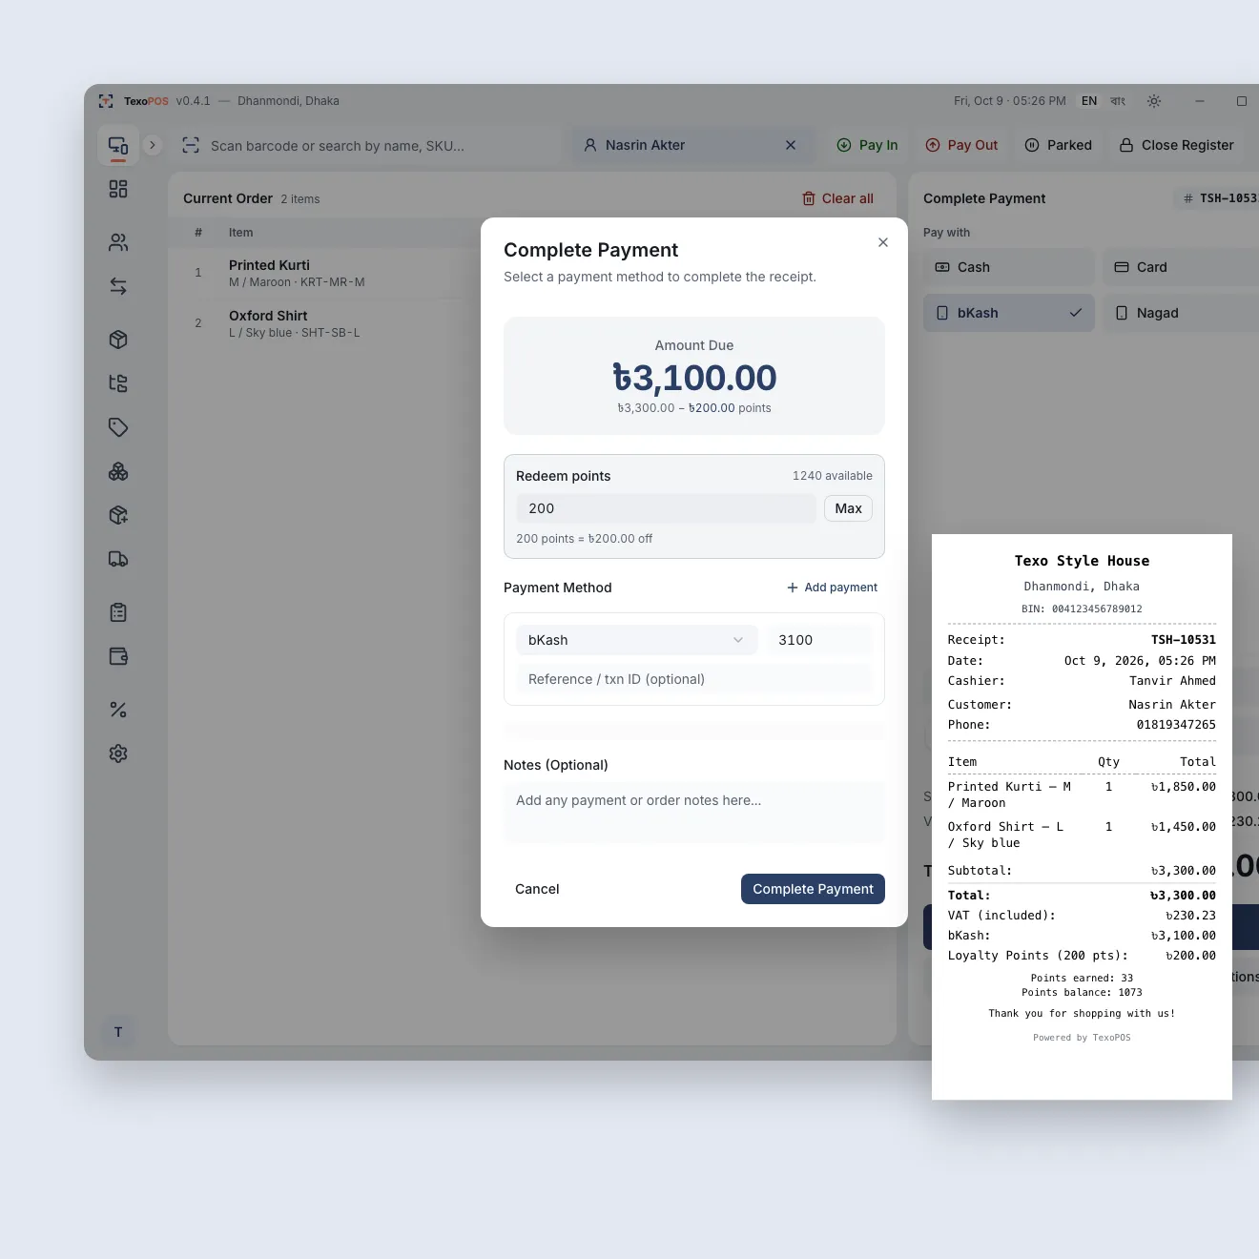Open the clipboard reports icon in sidebar
Screen dimensions: 1259x1259
[118, 612]
